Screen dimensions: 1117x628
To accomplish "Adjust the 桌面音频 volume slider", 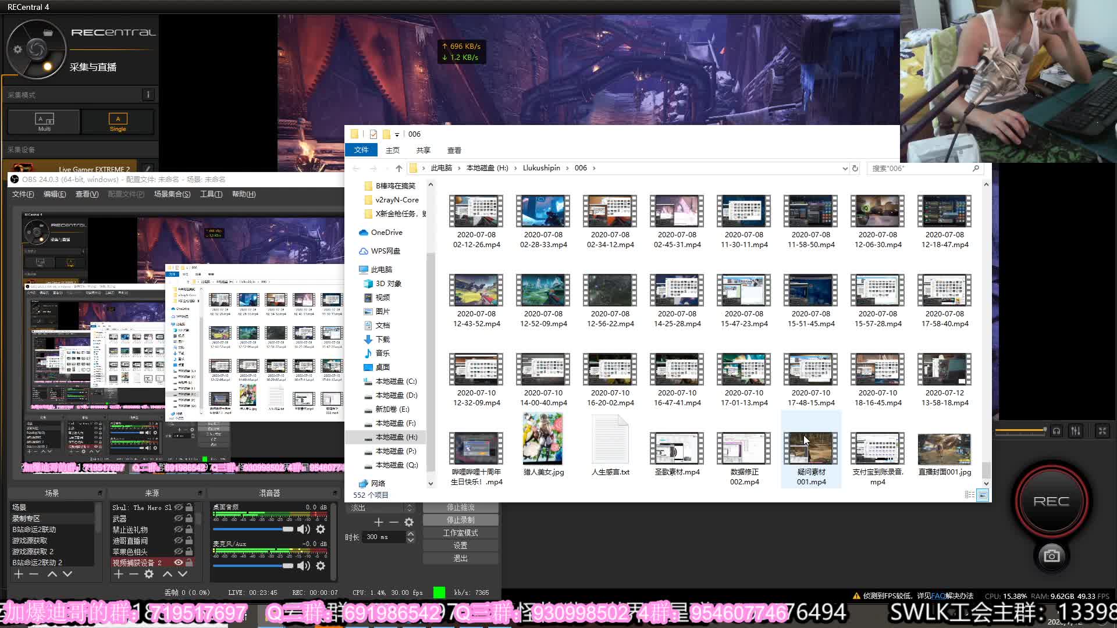I will pos(287,529).
